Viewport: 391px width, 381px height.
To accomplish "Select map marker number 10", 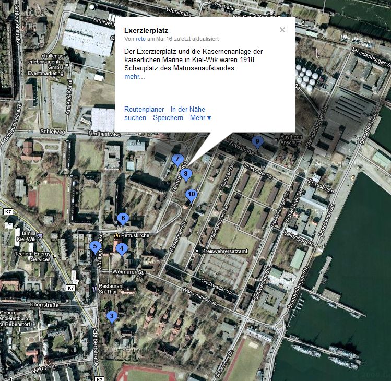I will 191,195.
